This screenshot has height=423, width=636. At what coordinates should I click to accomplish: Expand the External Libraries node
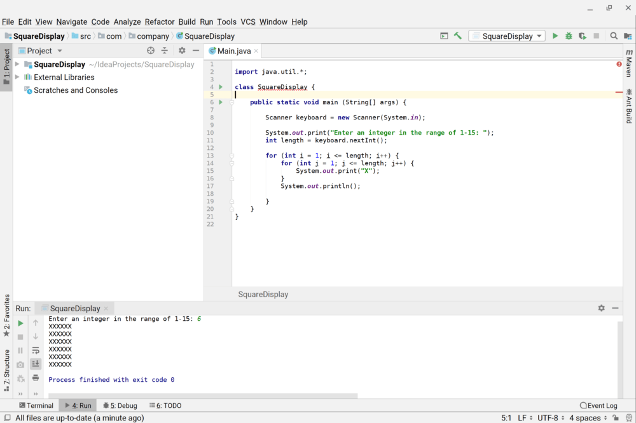17,77
